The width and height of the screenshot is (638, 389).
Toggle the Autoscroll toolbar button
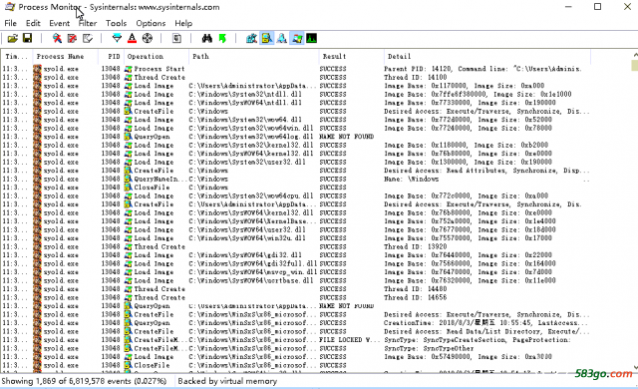coord(72,39)
